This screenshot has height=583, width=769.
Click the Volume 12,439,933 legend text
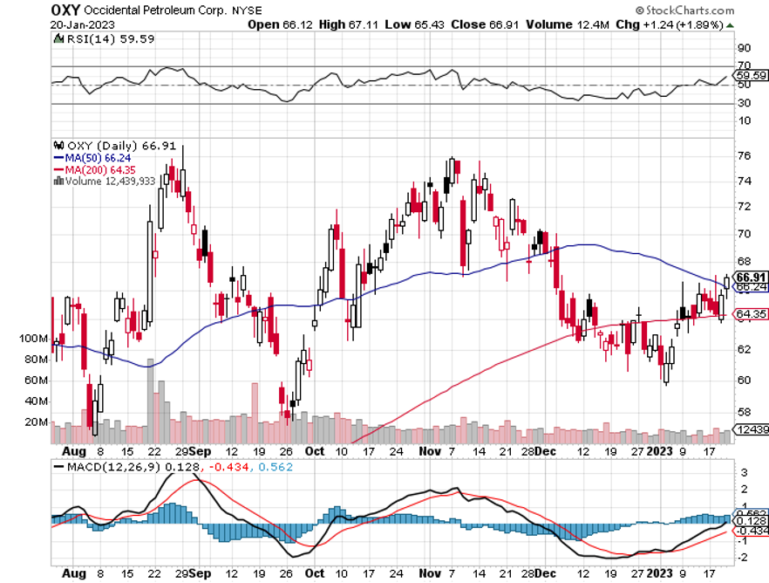coord(110,181)
